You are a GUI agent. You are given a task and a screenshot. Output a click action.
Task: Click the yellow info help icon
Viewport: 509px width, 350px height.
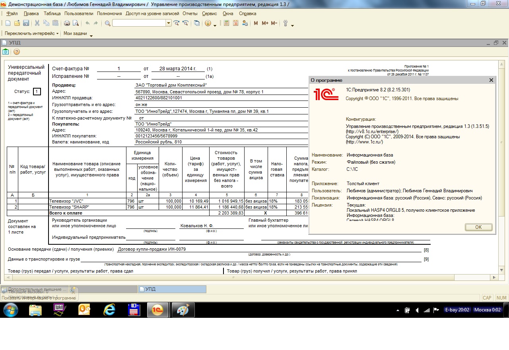pos(208,23)
